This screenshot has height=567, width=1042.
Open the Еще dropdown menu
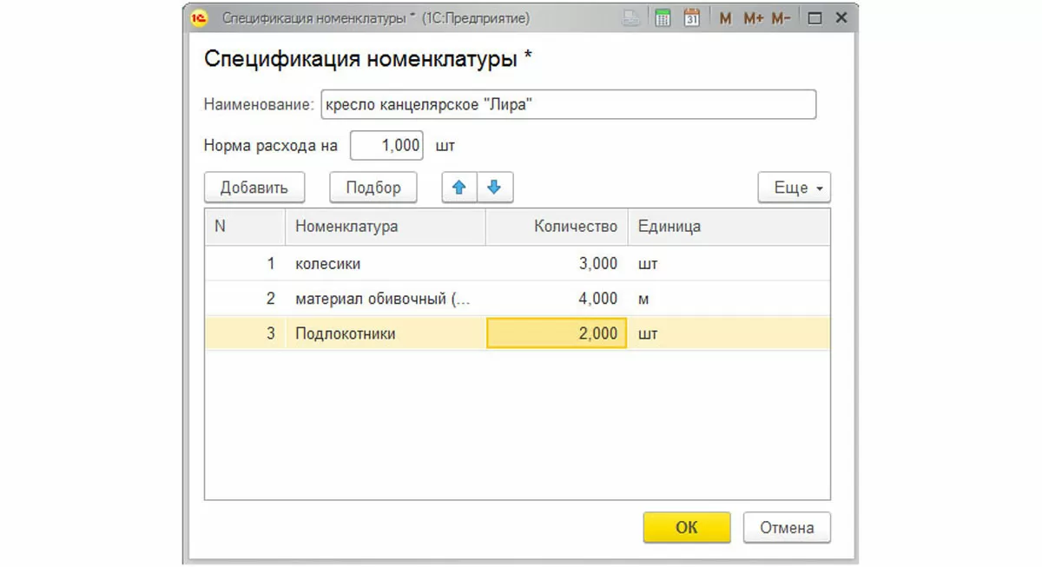(794, 188)
